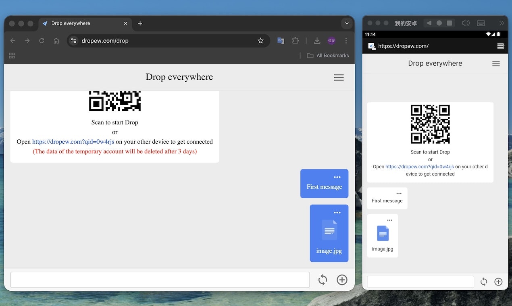This screenshot has height=306, width=512.
Task: Open the hamburger menu in the phone view
Action: (496, 63)
